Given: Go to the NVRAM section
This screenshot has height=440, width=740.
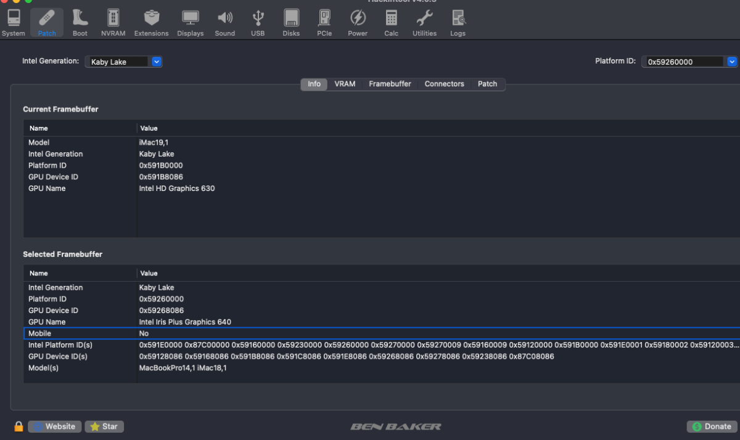Looking at the screenshot, I should [x=113, y=23].
